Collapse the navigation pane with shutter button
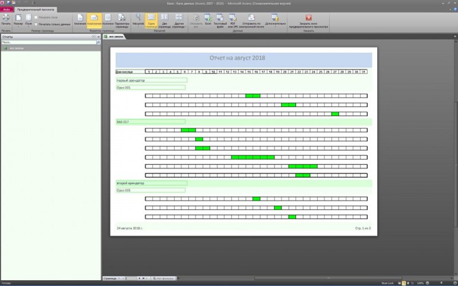 coord(99,36)
